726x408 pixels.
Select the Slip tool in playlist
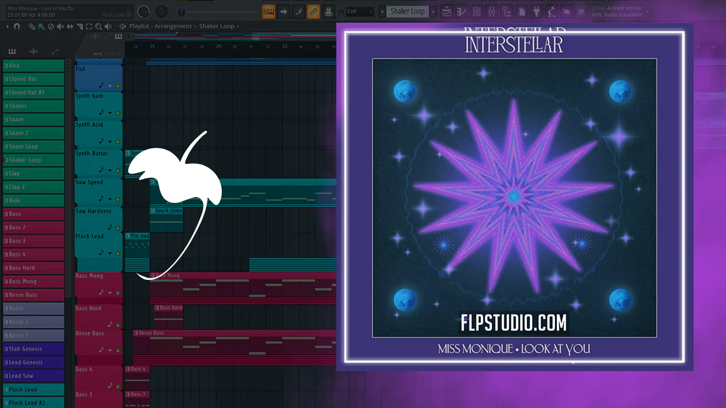point(70,26)
